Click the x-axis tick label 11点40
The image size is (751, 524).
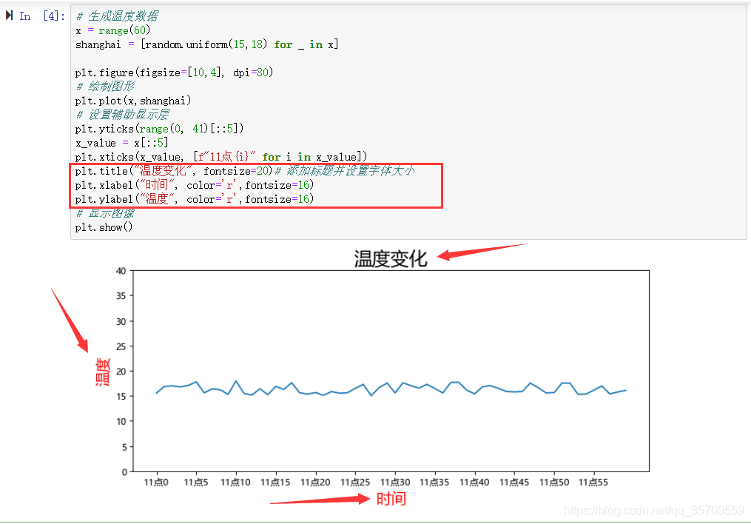point(474,483)
